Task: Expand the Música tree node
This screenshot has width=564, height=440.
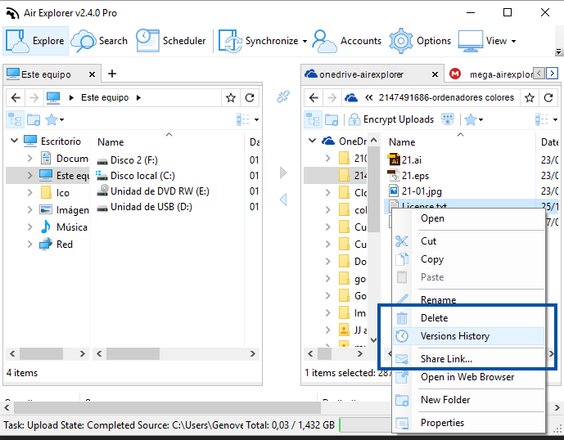Action: (x=29, y=227)
